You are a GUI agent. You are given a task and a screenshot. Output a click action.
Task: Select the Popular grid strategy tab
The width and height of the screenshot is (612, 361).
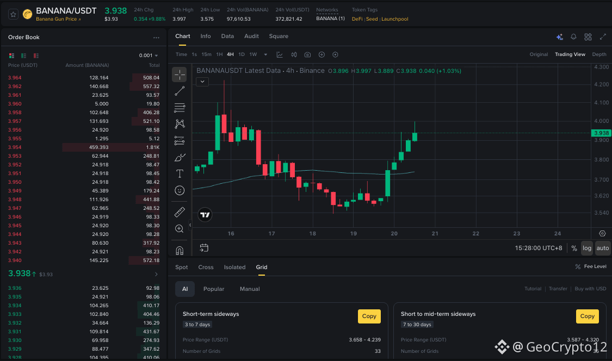coord(213,289)
